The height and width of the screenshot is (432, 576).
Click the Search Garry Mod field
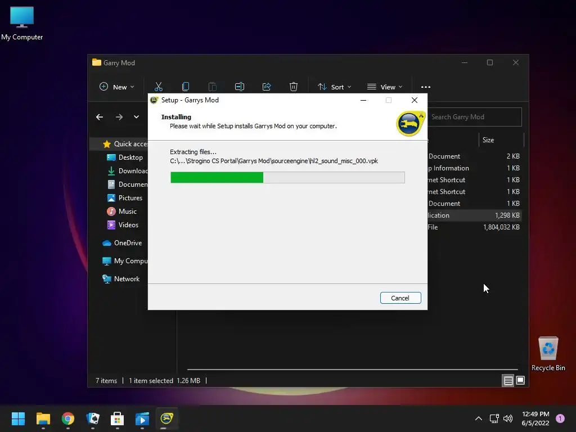pos(475,117)
